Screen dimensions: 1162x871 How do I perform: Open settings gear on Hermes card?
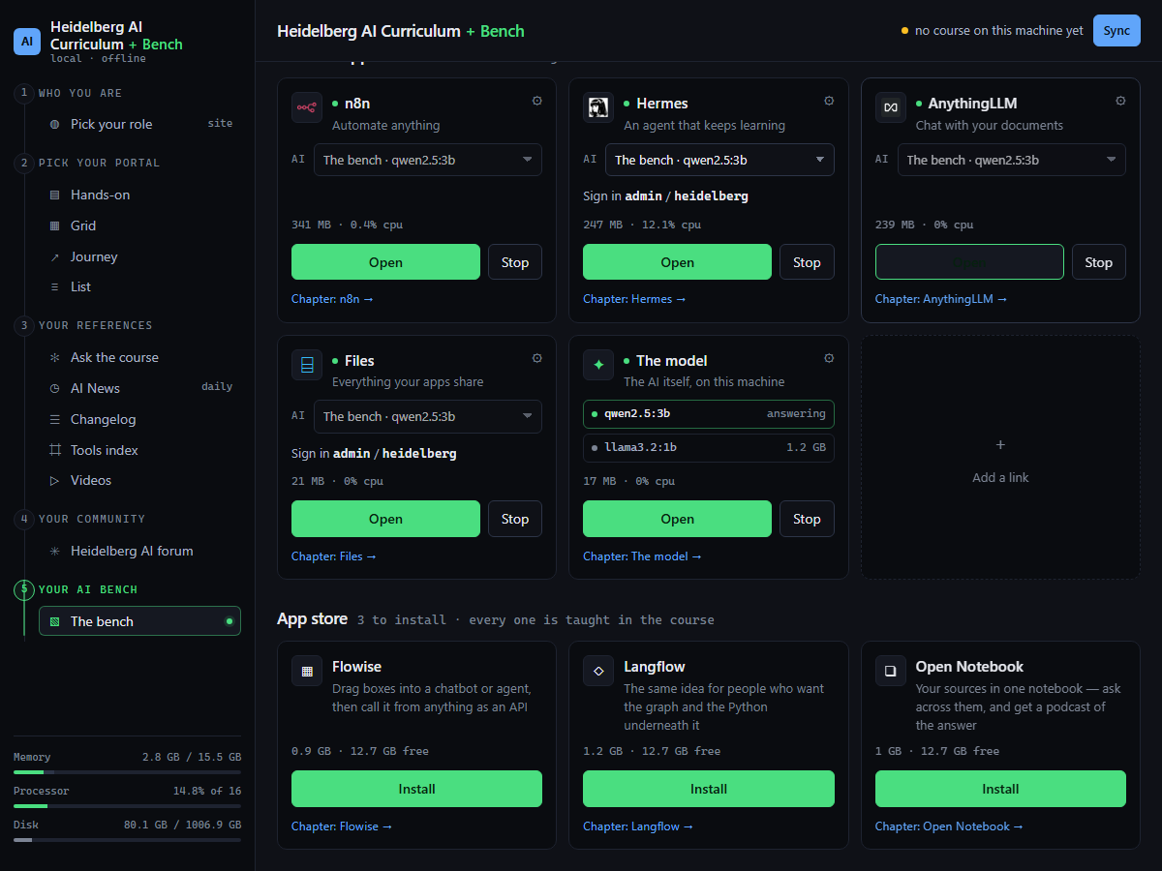click(x=829, y=101)
